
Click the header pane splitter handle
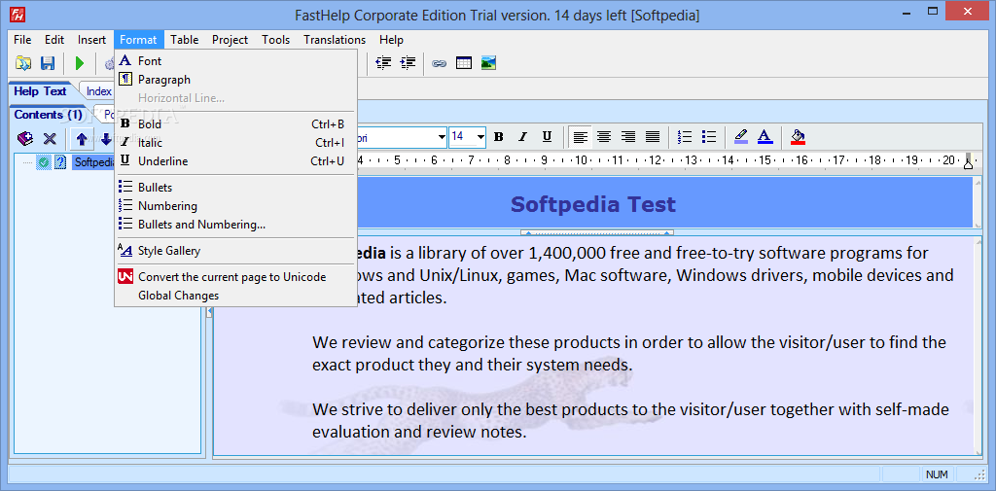[597, 232]
